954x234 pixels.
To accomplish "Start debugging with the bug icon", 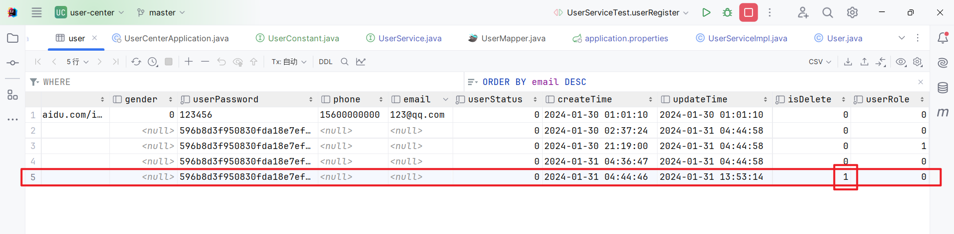I will 727,12.
